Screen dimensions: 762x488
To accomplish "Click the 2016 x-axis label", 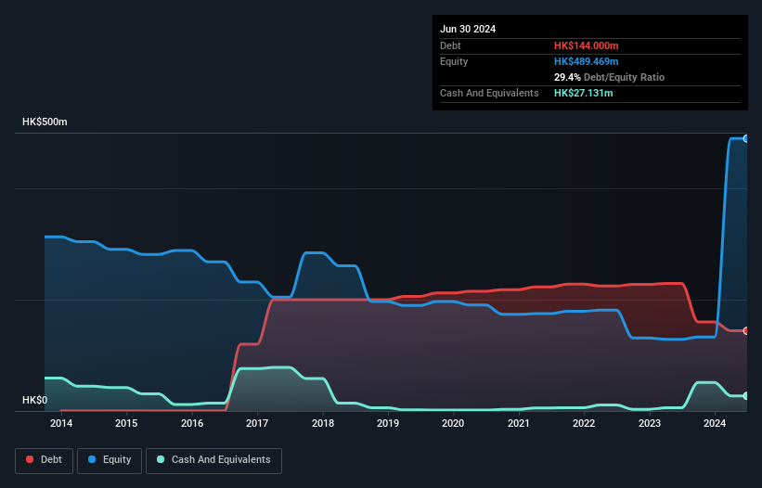I will click(x=192, y=423).
